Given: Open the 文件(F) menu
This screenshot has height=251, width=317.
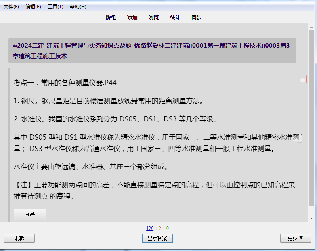Looking at the screenshot, I should (x=11, y=7).
